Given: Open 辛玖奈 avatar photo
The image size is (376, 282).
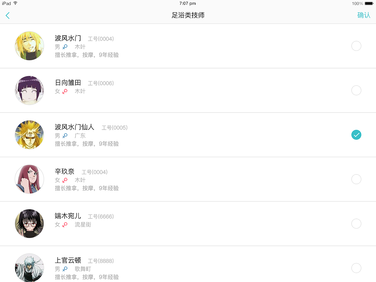Looking at the screenshot, I should click(29, 179).
